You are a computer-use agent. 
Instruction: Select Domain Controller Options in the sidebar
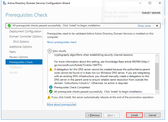click(25, 37)
